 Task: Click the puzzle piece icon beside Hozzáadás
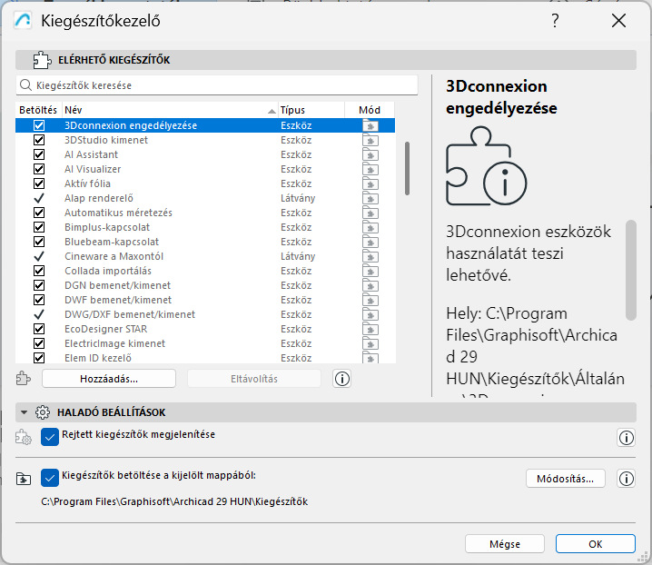coord(24,379)
